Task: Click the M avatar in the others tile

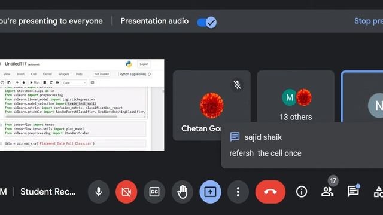Action: pyautogui.click(x=289, y=97)
